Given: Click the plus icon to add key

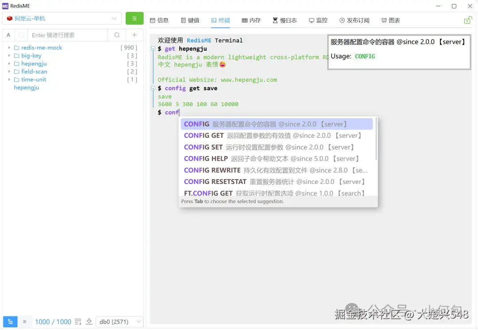Looking at the screenshot, I should click(x=135, y=35).
